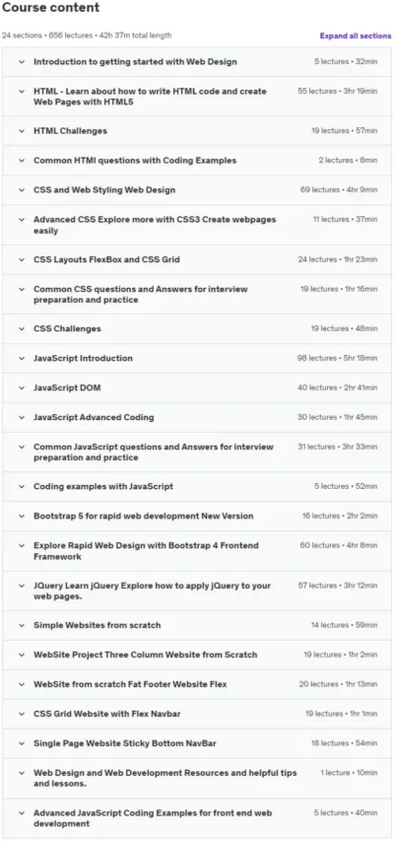Screen dimensions: 394x841
Task: Open Web Design and Web Development Resources section
Action: point(197,778)
